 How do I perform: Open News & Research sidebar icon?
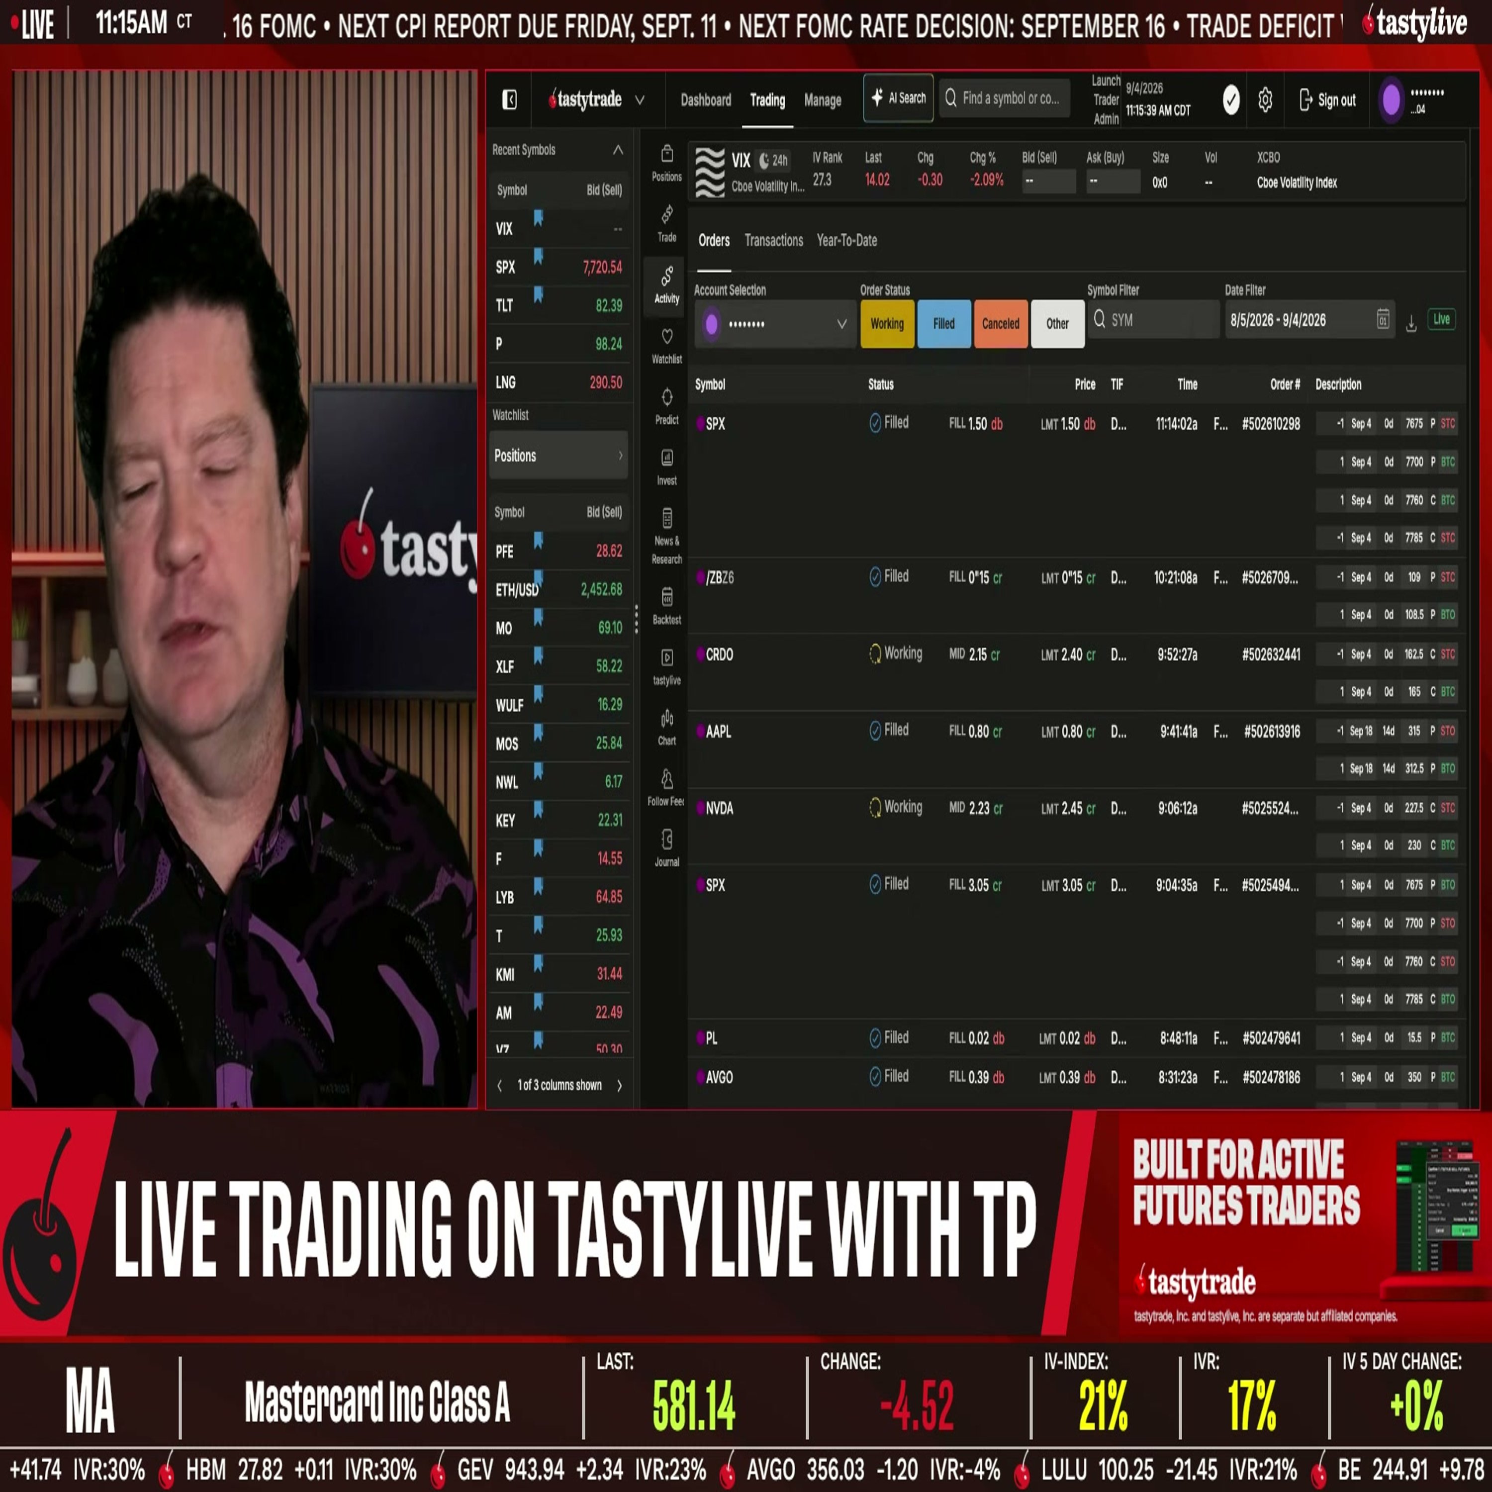(666, 537)
